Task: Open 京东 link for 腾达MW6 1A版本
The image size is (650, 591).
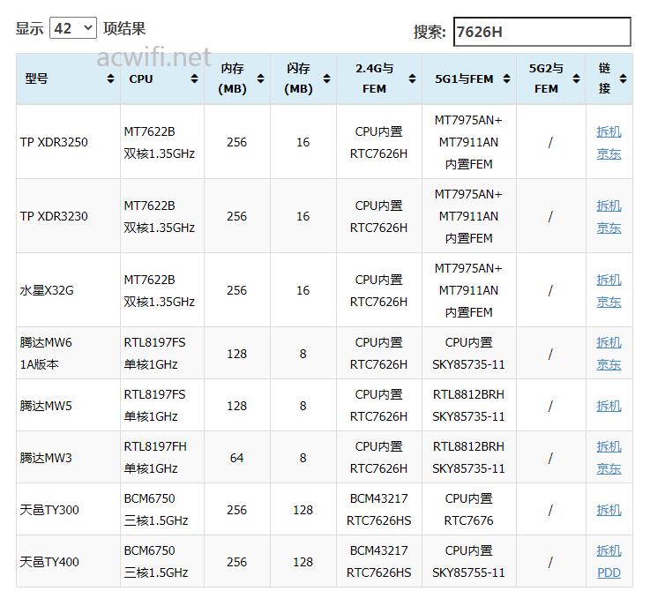Action: tap(609, 364)
